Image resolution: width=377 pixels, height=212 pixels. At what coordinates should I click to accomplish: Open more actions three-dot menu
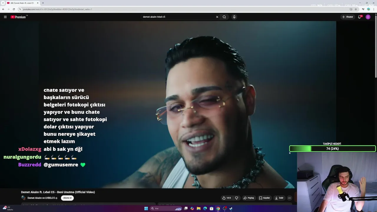[289, 198]
